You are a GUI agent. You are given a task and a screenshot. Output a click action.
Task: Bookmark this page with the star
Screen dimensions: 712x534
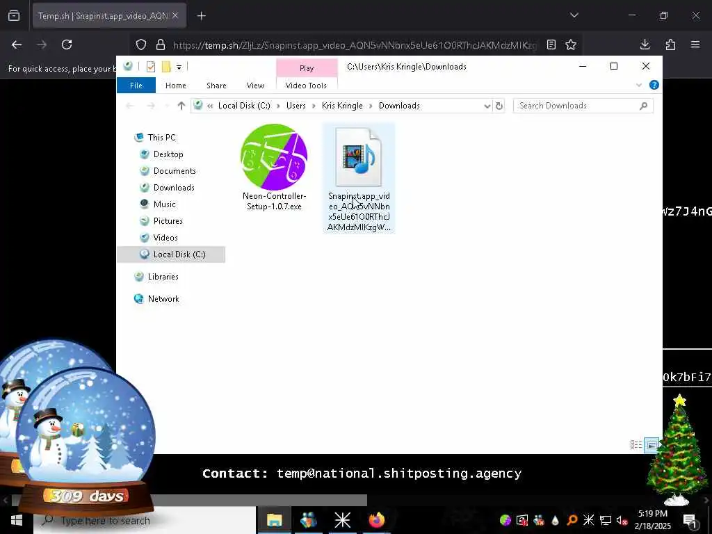[571, 44]
